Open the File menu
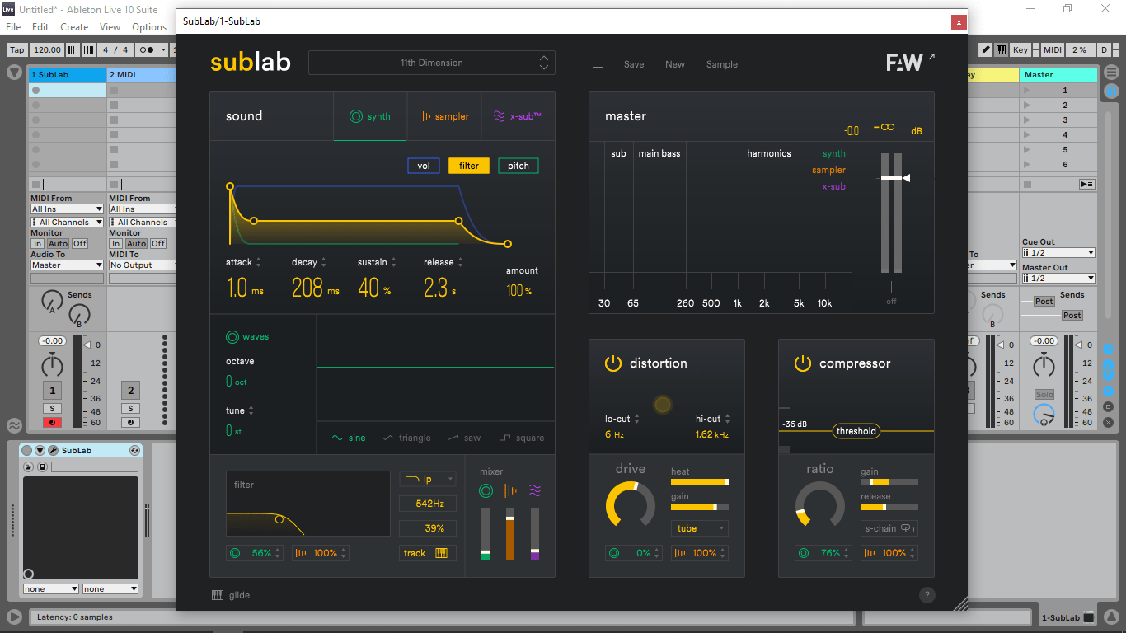This screenshot has height=633, width=1126. 13,27
